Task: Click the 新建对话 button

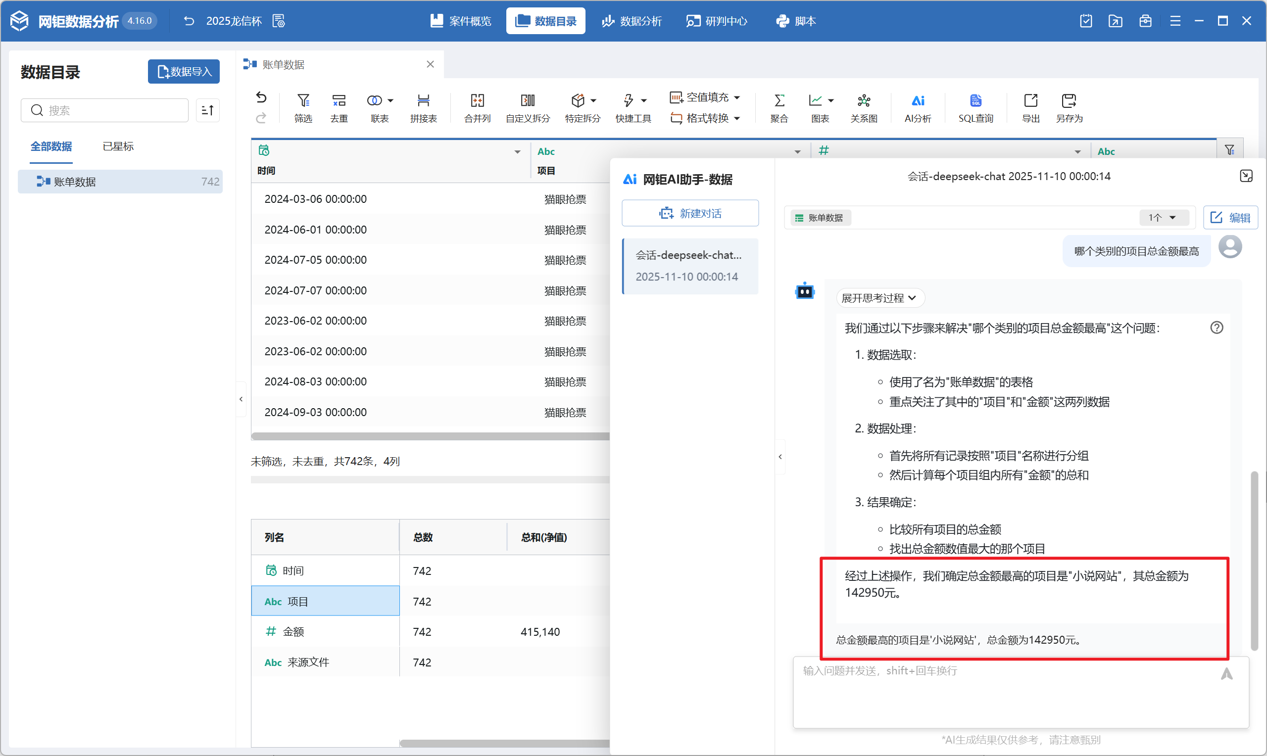Action: click(x=690, y=213)
